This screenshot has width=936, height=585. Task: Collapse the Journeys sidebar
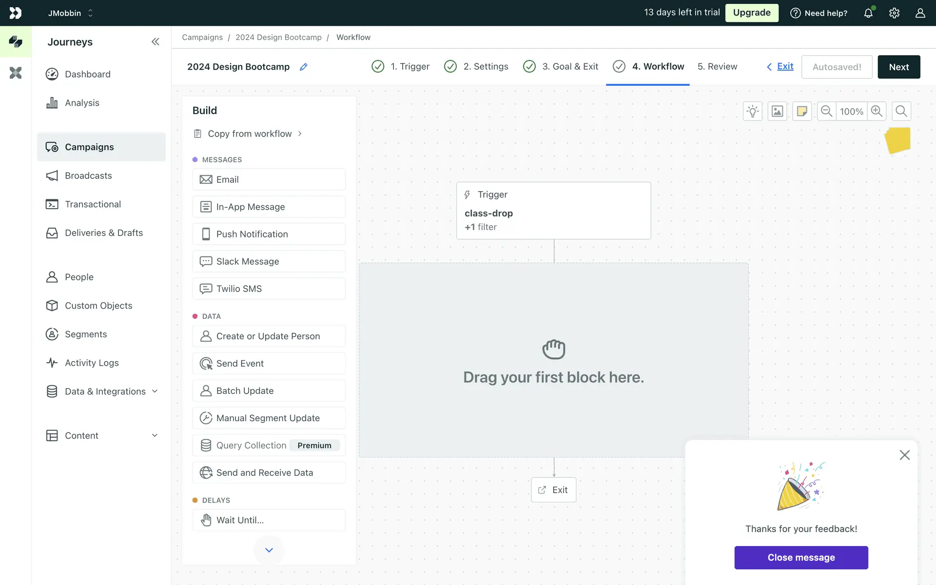[x=155, y=42]
